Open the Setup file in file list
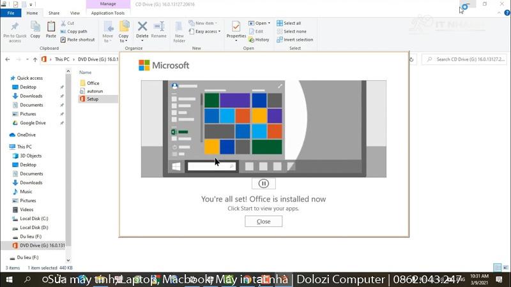511x287 pixels. (x=93, y=99)
